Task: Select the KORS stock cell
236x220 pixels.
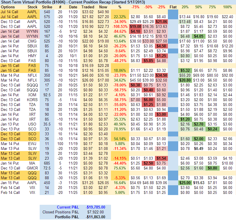Action: tap(32, 99)
